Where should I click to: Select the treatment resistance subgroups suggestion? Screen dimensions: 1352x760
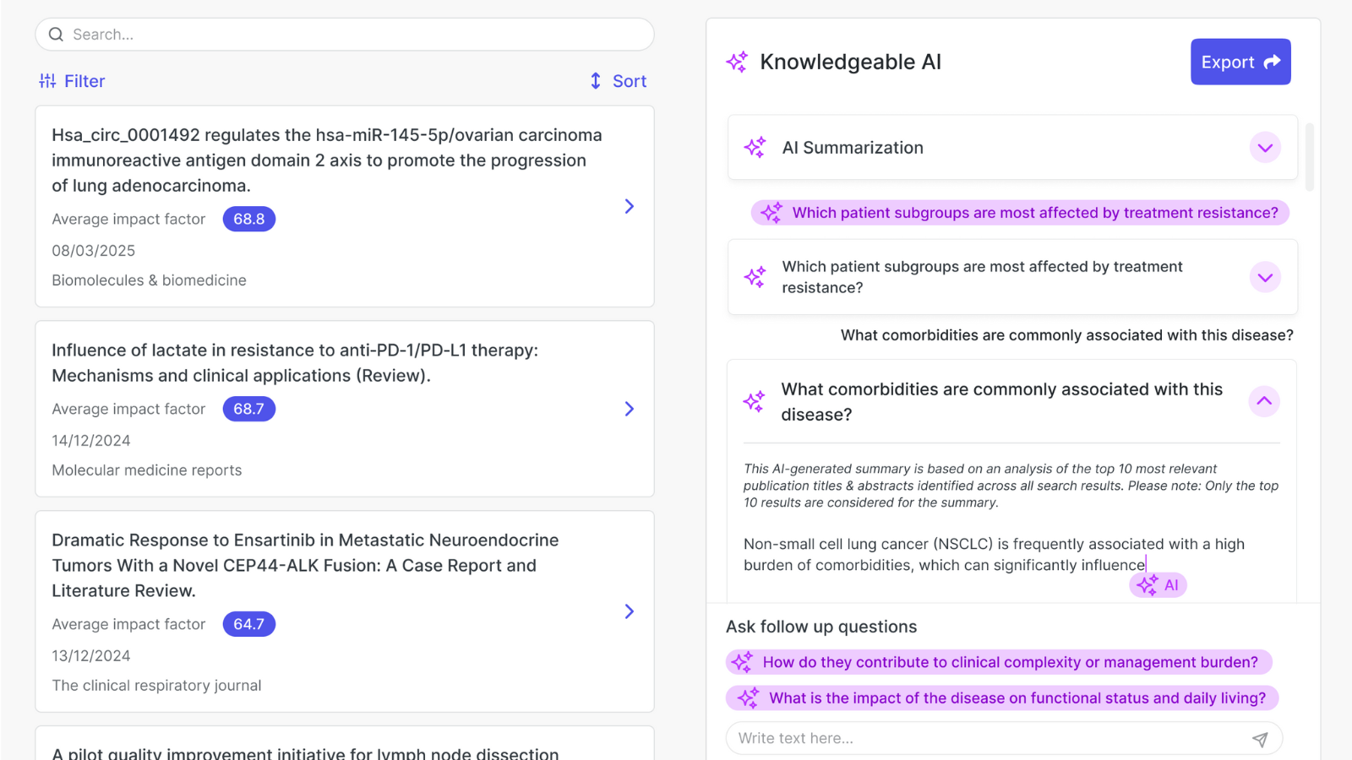click(x=1020, y=213)
